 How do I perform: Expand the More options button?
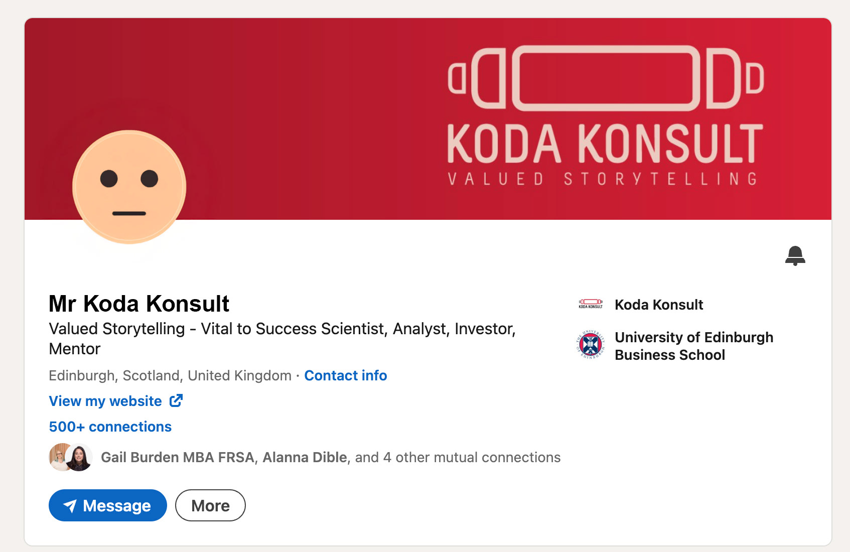[210, 505]
